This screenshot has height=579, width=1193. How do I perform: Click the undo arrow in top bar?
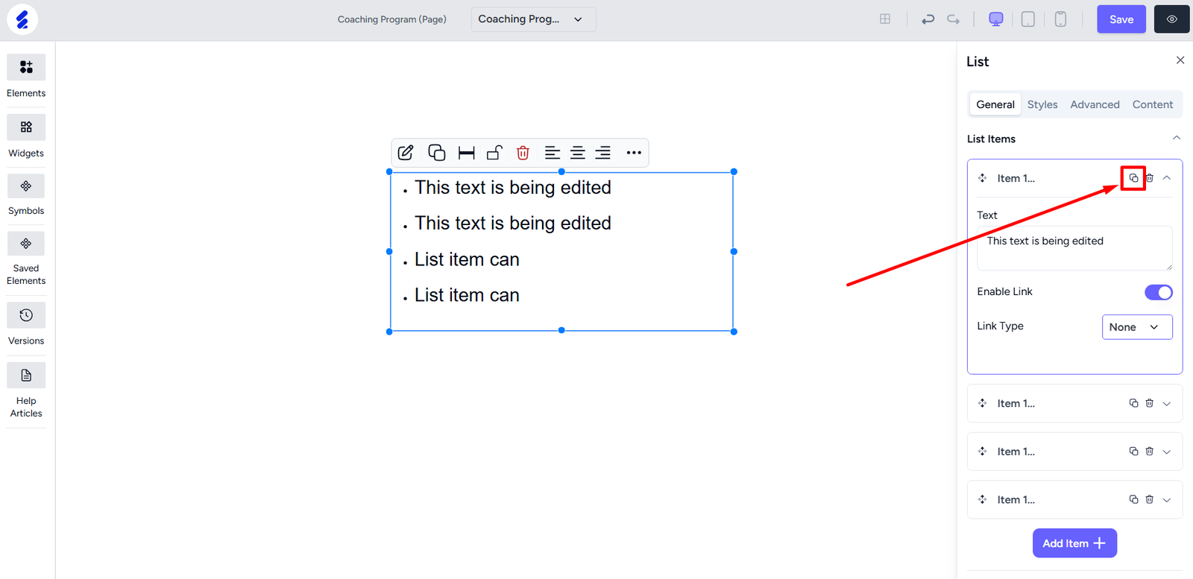(928, 19)
